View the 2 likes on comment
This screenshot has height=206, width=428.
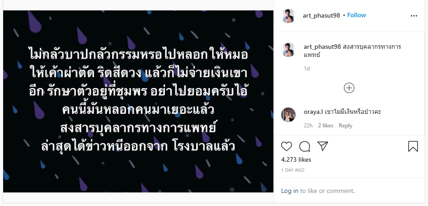[326, 126]
